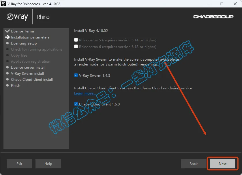Click the V-Ray logo in header

17,17
